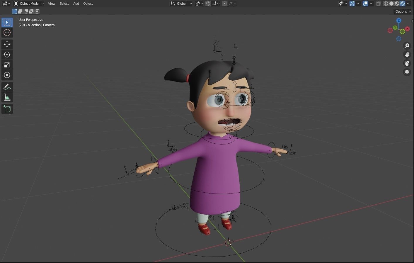Viewport: 414px width, 263px height.
Task: Click '(29) Collection | Camera' text
Action: pyautogui.click(x=36, y=25)
